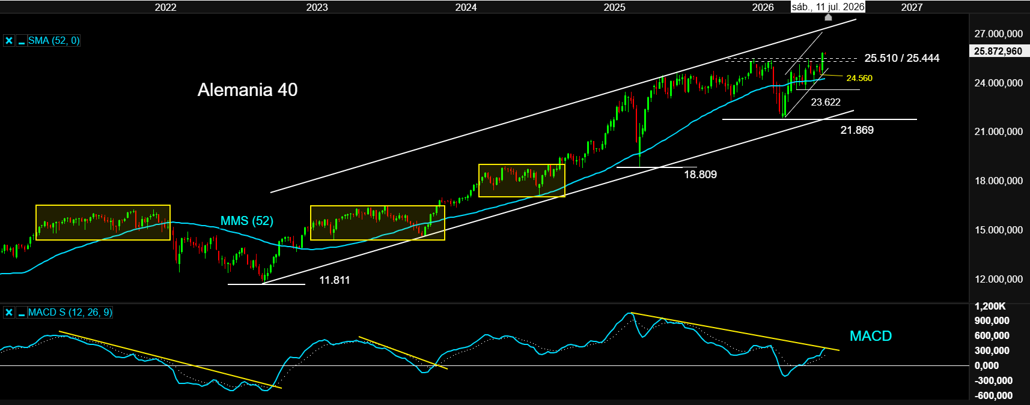1030x405 pixels.
Task: Click 18.000,000 on the price axis
Action: coord(998,181)
